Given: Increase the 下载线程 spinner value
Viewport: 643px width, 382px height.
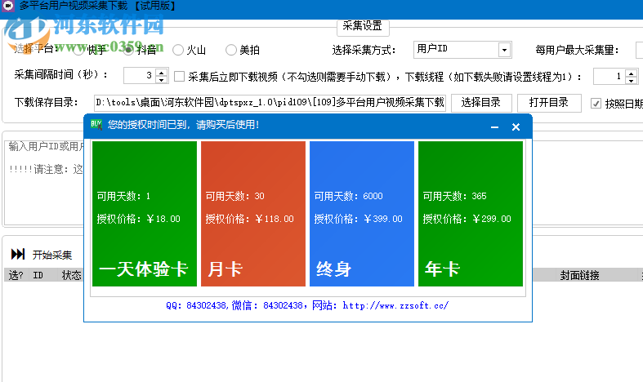Looking at the screenshot, I should pos(631,73).
